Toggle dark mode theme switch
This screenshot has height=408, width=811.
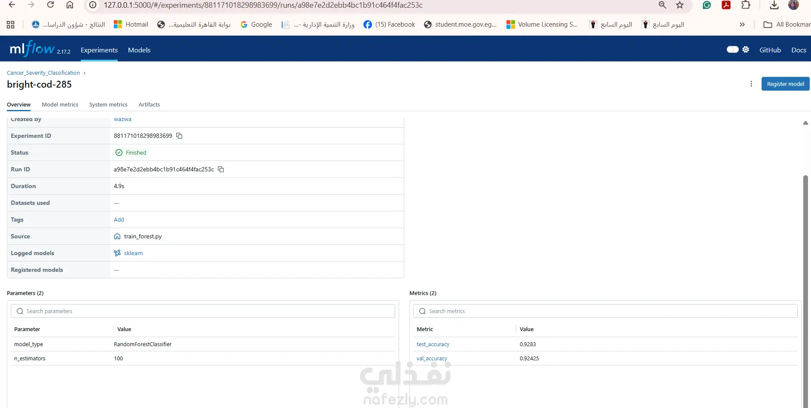(x=732, y=49)
